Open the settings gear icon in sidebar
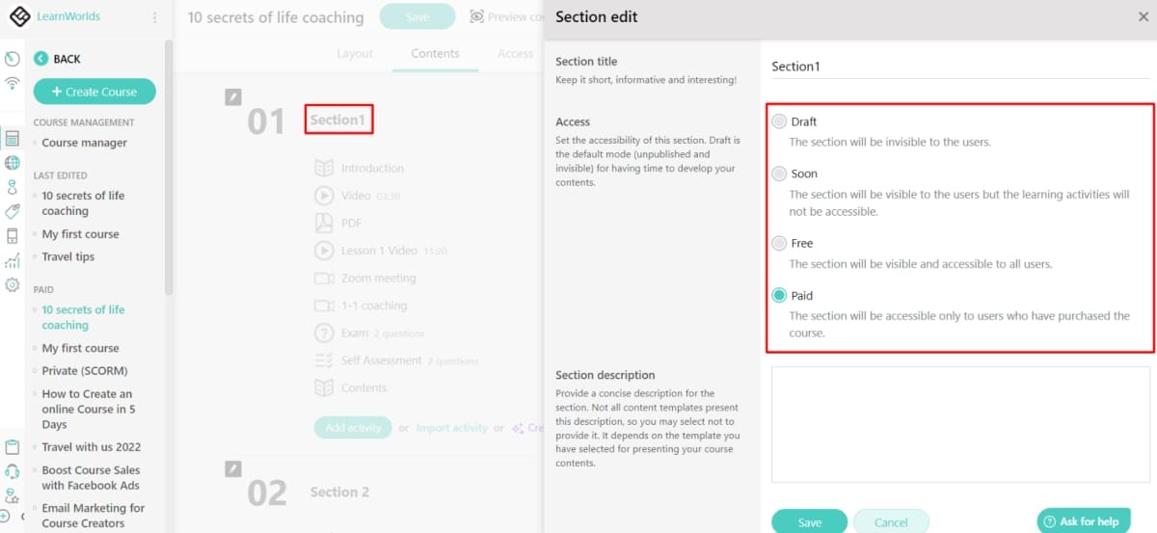1157x533 pixels. 13,284
